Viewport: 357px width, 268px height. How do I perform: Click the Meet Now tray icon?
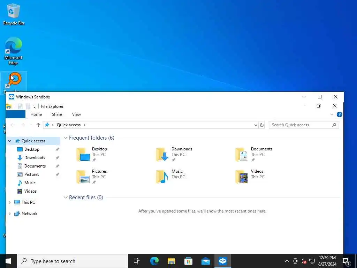click(295, 261)
